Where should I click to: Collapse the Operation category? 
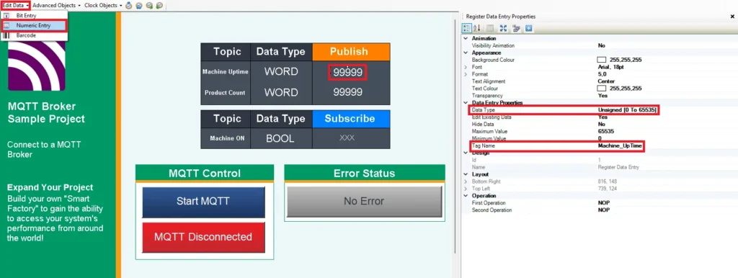[x=466, y=196]
